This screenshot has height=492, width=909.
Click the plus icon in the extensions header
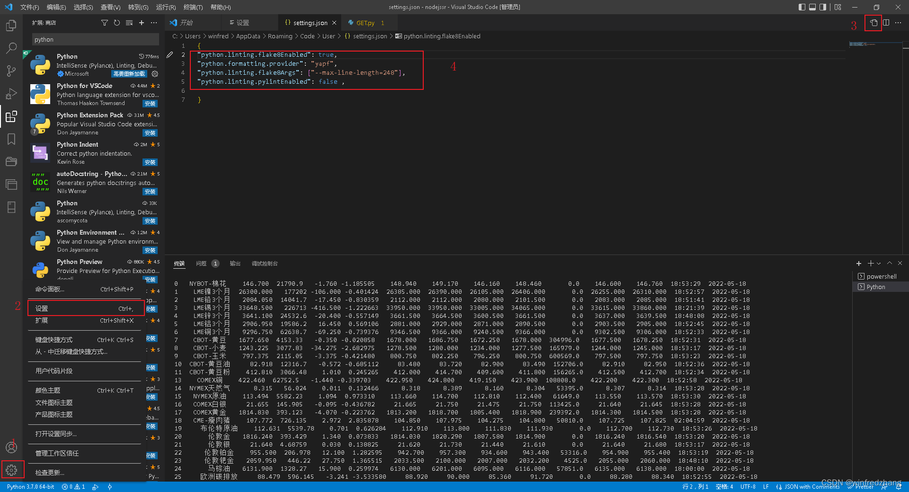pyautogui.click(x=142, y=23)
